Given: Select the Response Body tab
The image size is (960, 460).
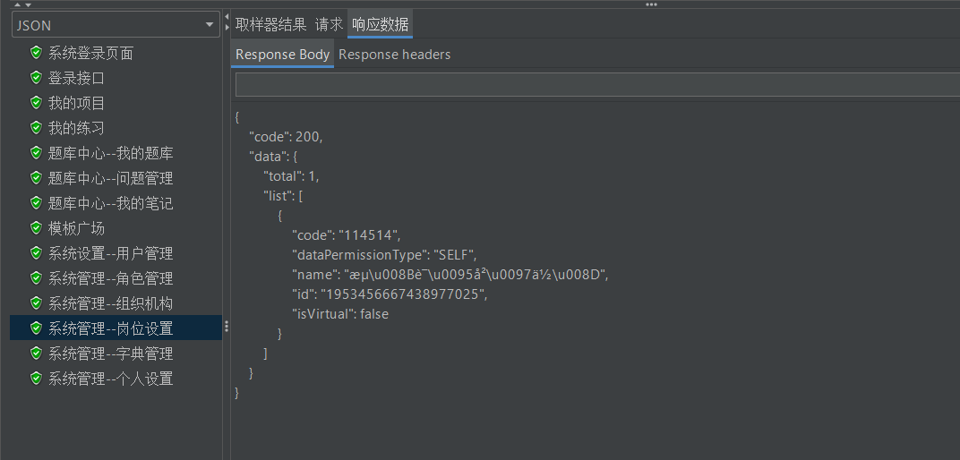Looking at the screenshot, I should click(x=283, y=55).
